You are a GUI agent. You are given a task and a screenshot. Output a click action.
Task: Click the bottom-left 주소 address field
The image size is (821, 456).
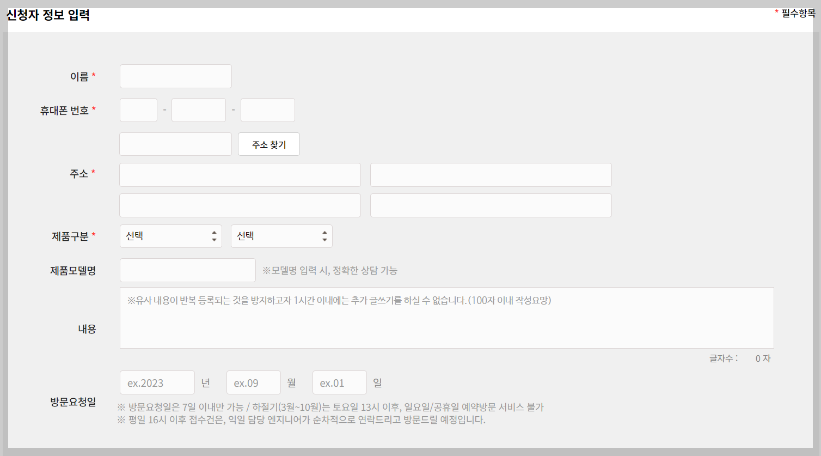point(240,205)
